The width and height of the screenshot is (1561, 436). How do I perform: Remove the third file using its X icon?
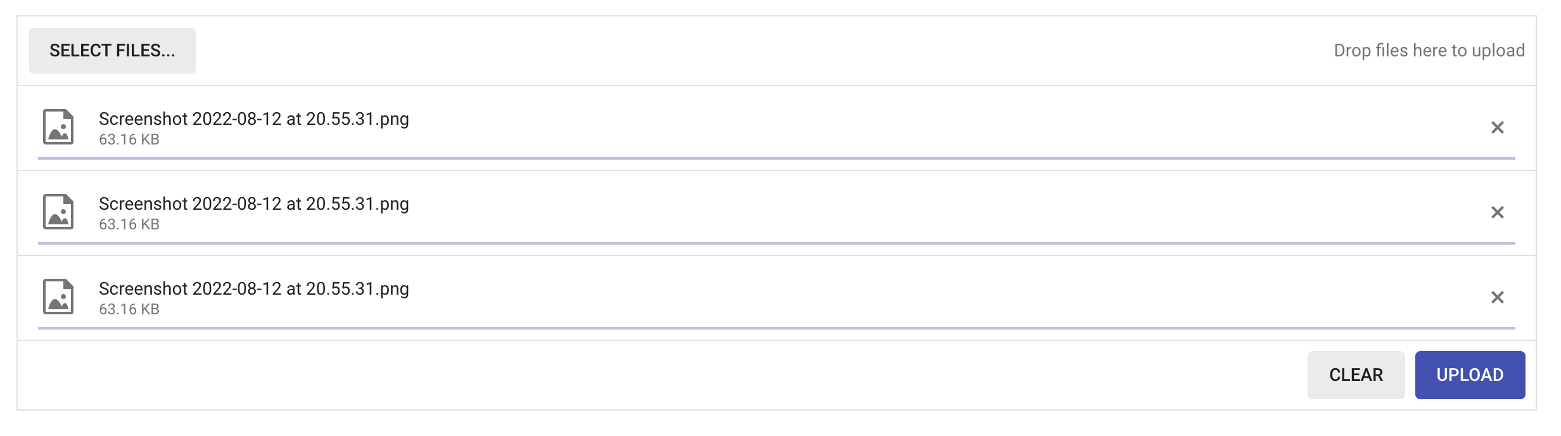pos(1497,297)
